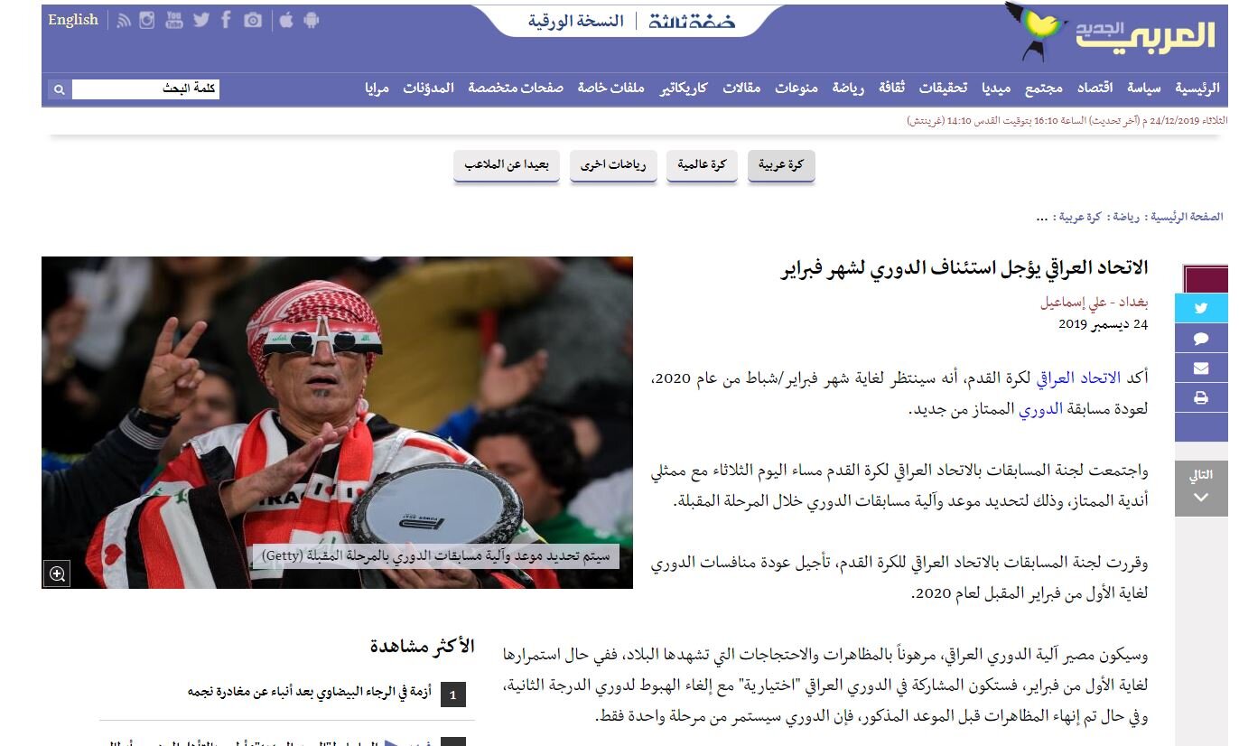Select the كرة عربية tab
1239x746 pixels.
tap(781, 166)
